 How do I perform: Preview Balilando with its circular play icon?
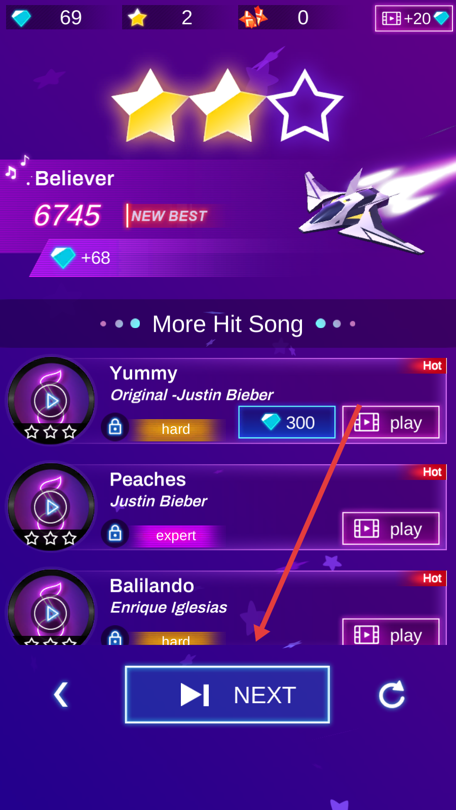pos(51,613)
